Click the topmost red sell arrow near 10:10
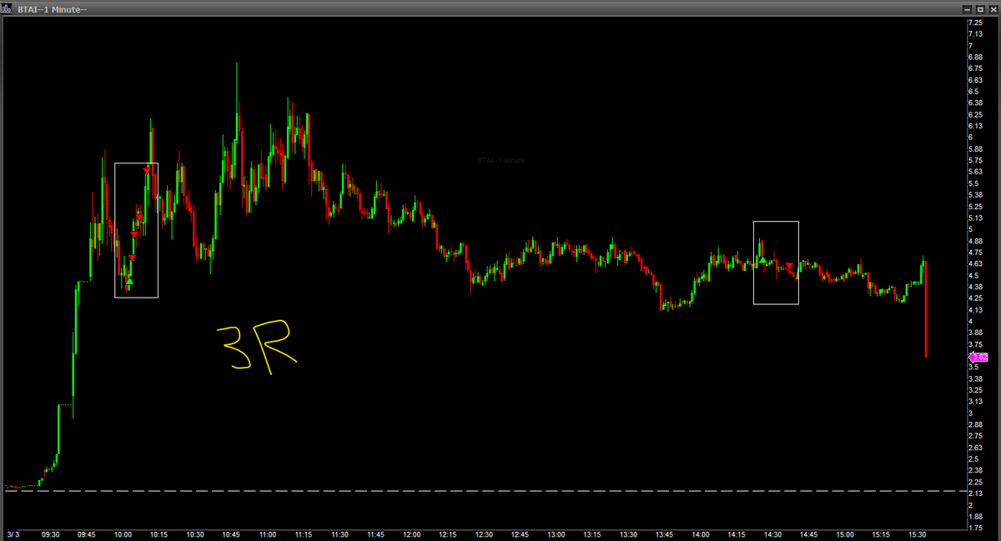This screenshot has width=1001, height=541. click(147, 171)
